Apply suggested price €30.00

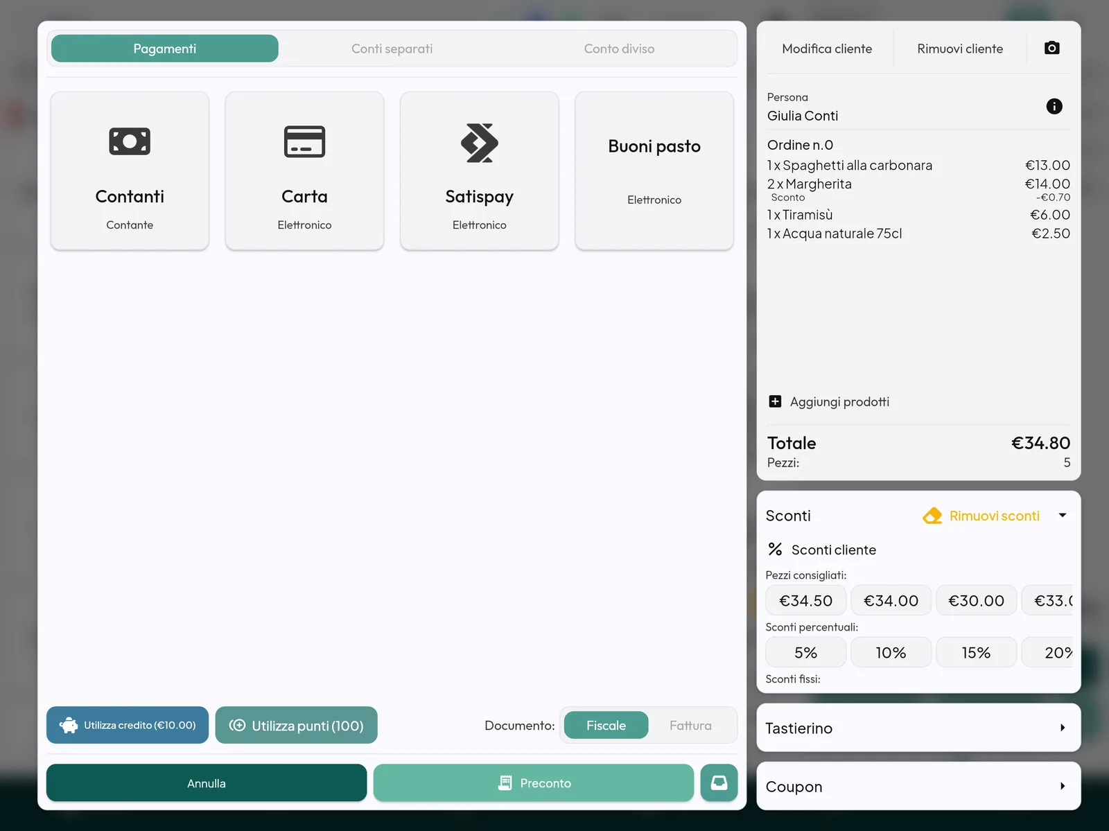click(x=976, y=600)
